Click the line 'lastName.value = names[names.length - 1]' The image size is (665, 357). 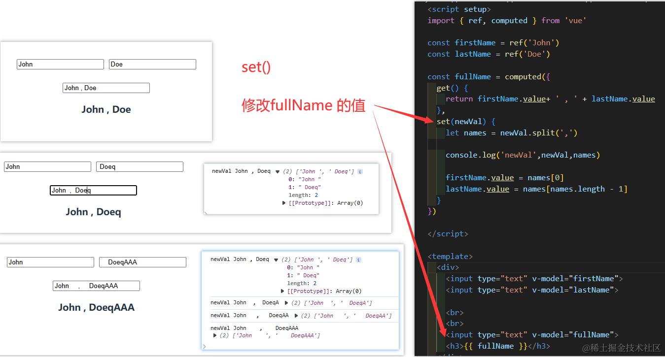tap(536, 189)
